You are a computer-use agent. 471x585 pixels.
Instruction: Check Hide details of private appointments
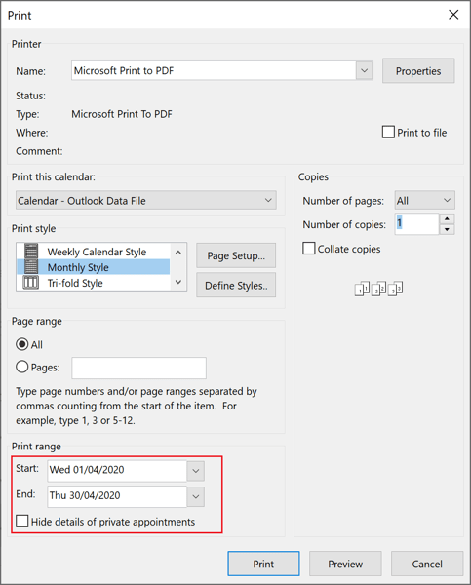pos(22,522)
